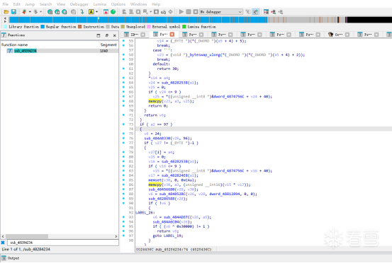Close the Functions panel
The width and height of the screenshot is (392, 263).
click(115, 35)
